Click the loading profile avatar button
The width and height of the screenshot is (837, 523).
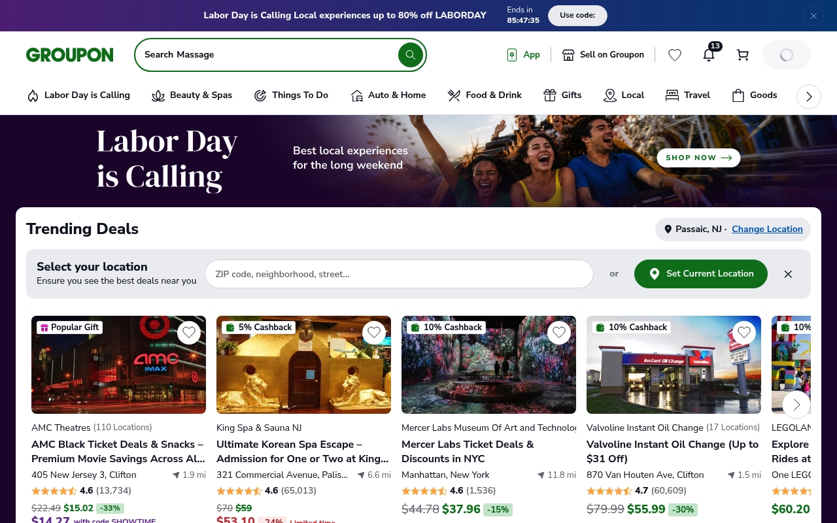click(787, 55)
